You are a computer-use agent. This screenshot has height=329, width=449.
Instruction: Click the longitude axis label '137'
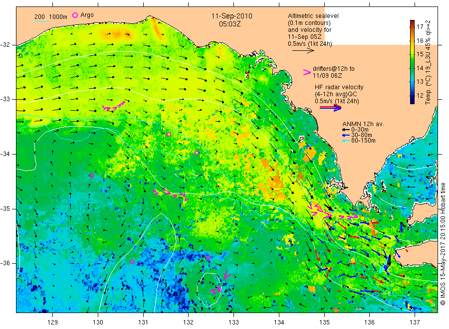415,323
